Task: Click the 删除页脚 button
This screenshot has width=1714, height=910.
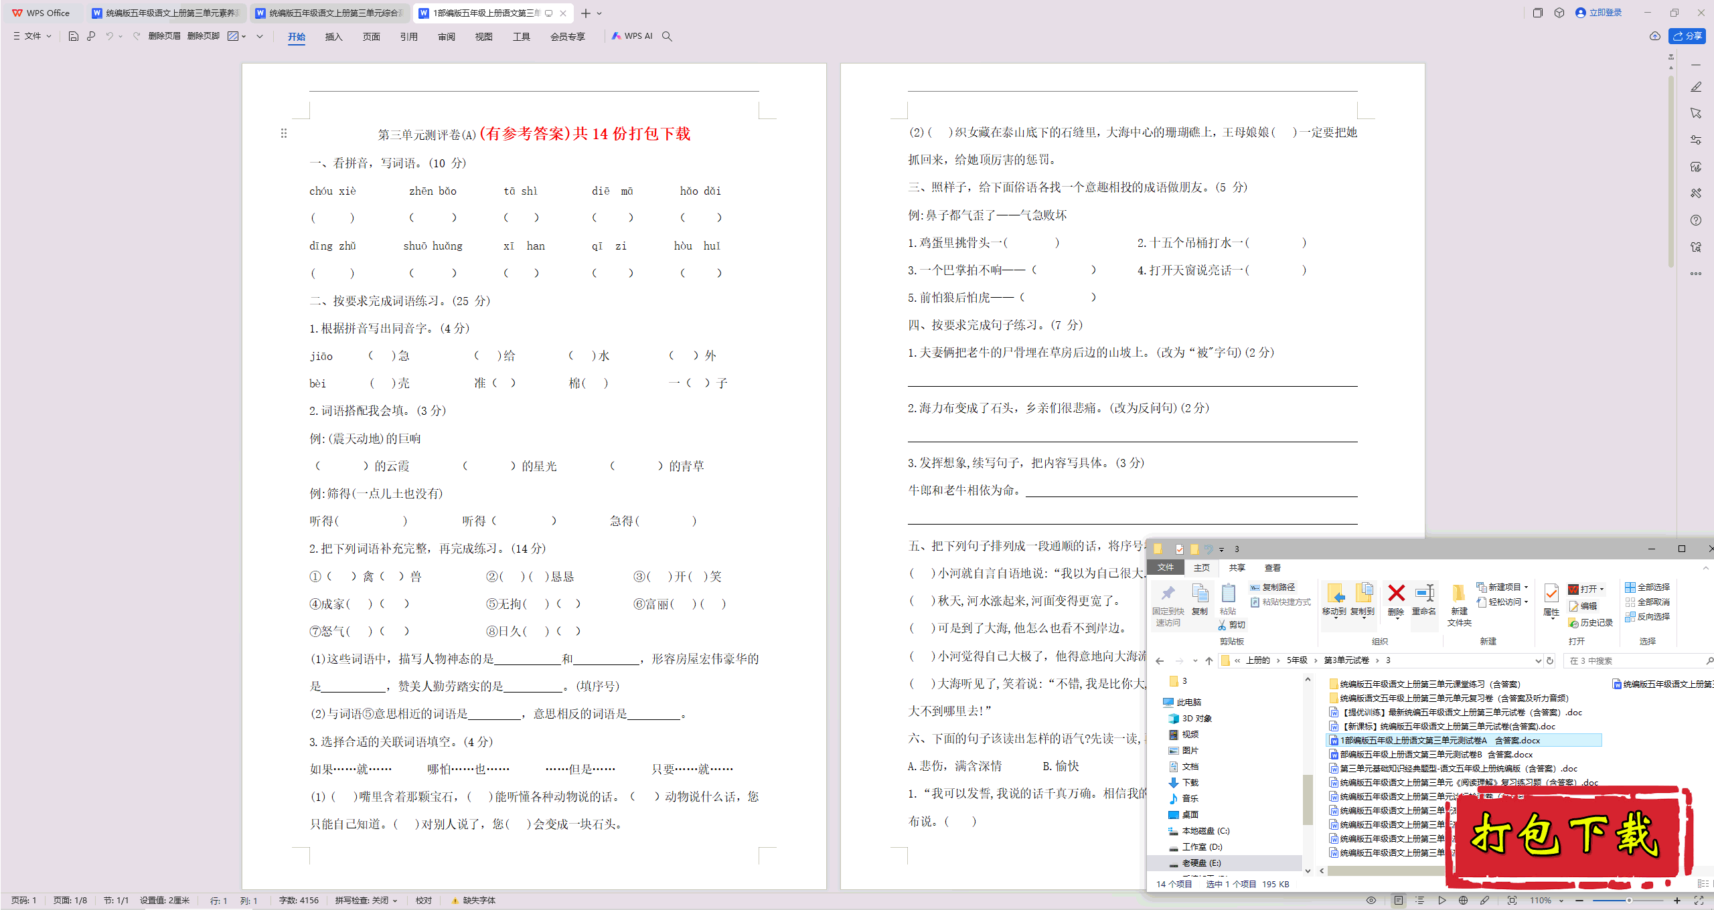Action: (x=203, y=36)
